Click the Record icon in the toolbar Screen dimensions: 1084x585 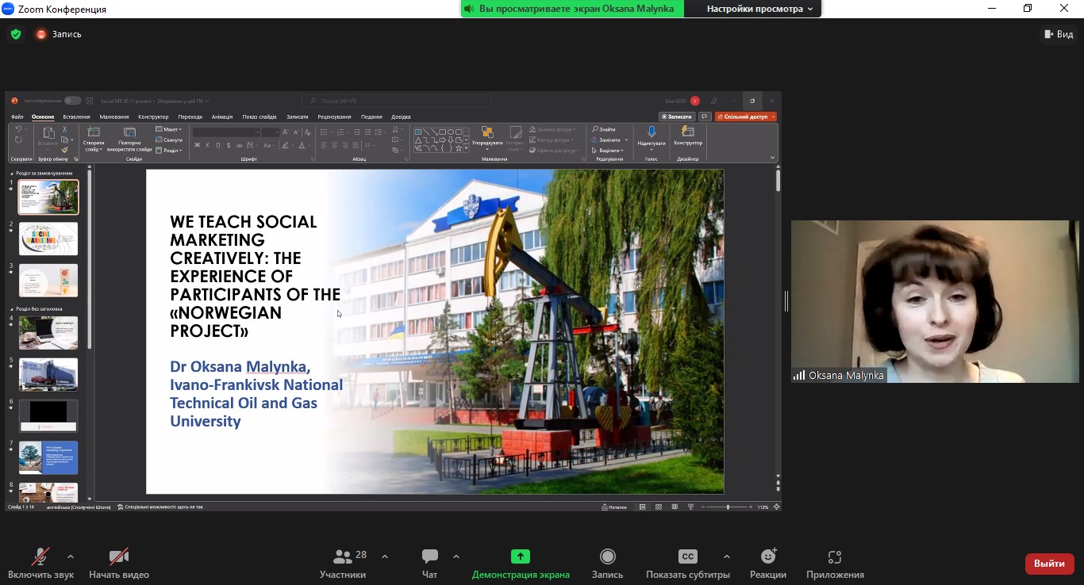(x=607, y=556)
